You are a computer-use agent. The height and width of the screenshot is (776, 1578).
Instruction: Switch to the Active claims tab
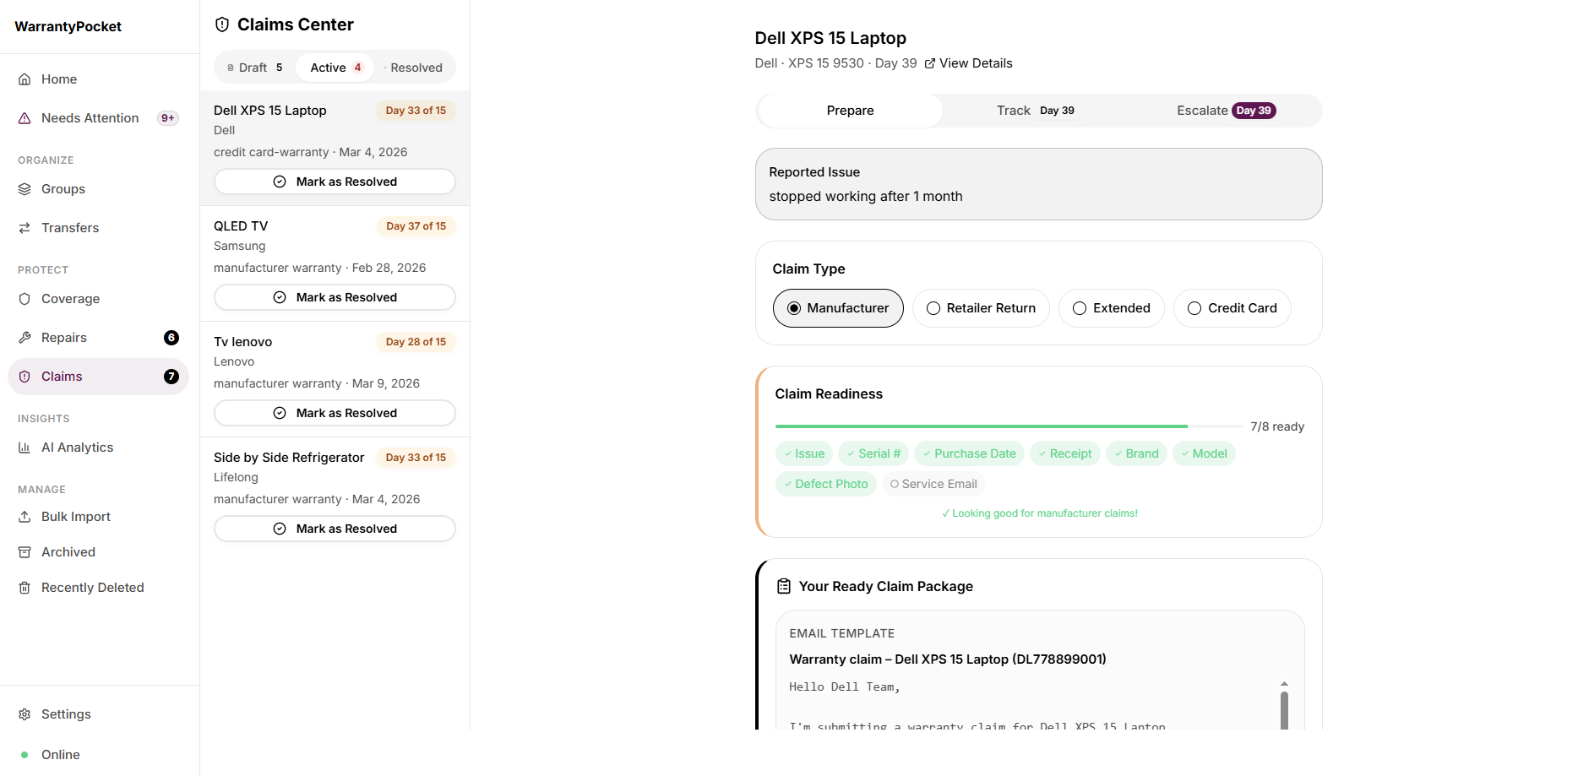coord(335,68)
